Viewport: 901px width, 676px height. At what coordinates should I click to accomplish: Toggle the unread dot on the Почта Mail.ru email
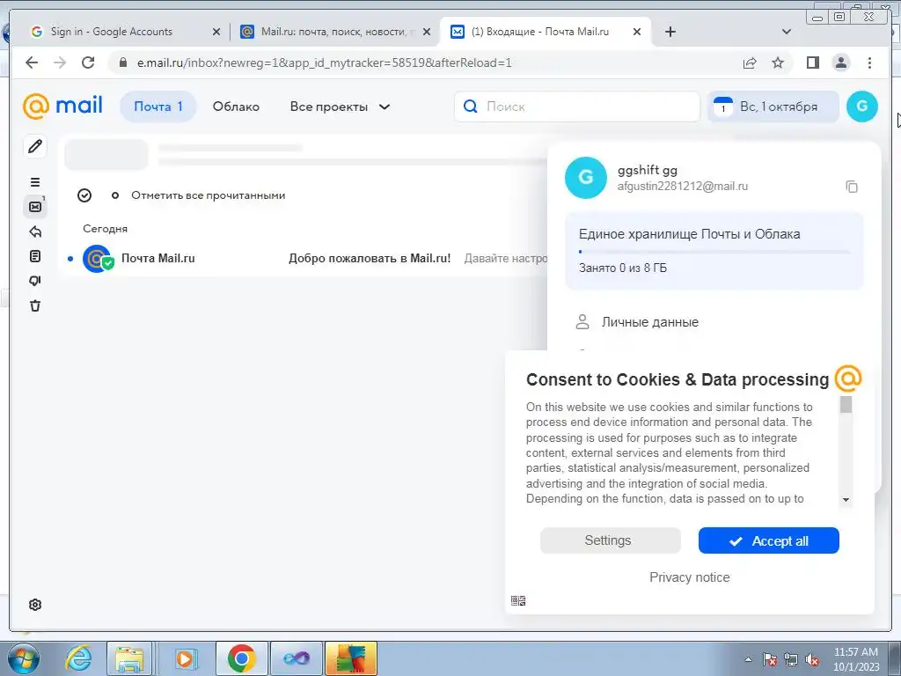pos(70,259)
